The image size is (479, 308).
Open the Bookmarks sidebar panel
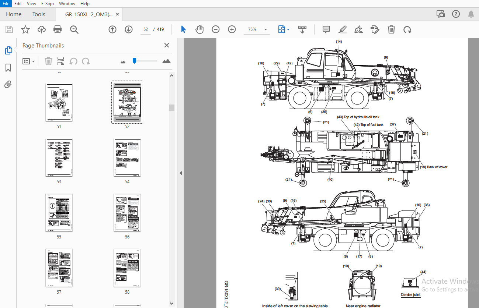(x=8, y=68)
